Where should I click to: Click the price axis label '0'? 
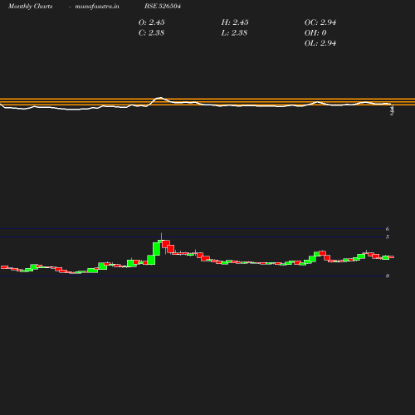click(x=388, y=276)
